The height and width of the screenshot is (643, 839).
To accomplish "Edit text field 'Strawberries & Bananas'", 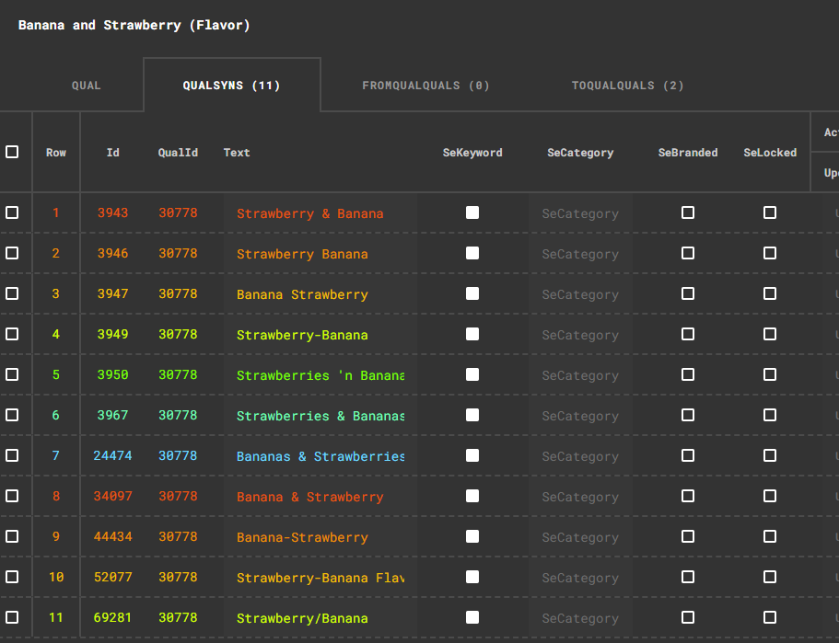I will coord(320,416).
